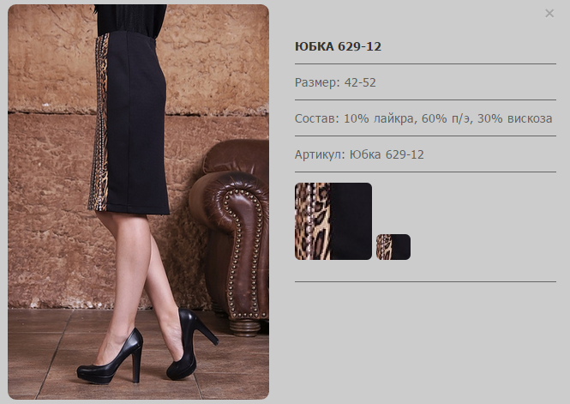Viewport: 570px width, 404px height.
Task: Click the rear black high-heel shoe
Action: coord(192,344)
